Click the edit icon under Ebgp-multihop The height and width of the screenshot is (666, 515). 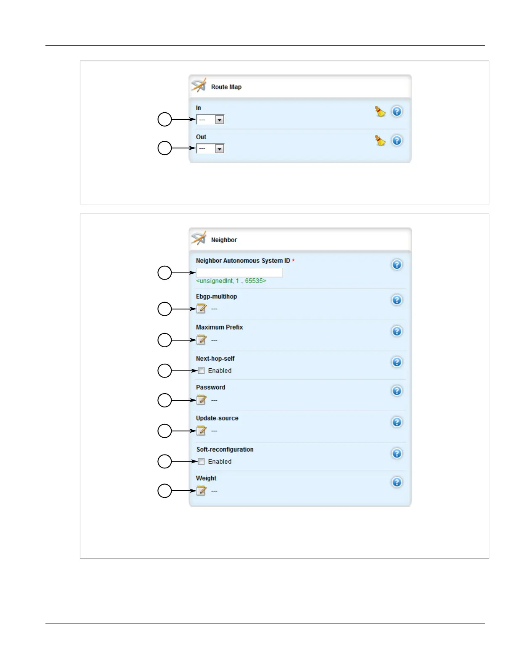point(202,309)
